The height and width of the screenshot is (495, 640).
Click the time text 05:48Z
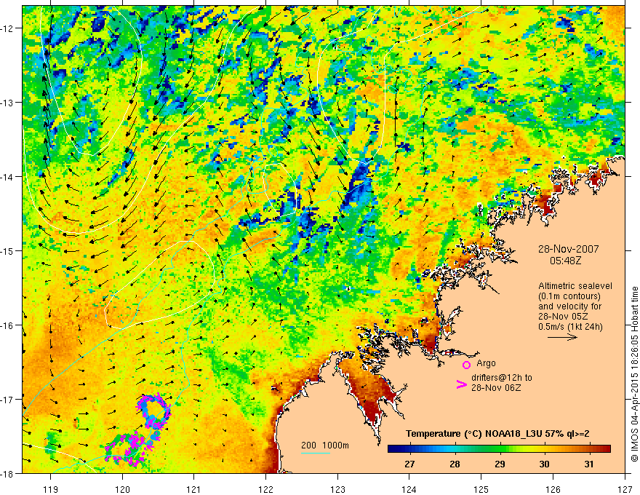[565, 261]
